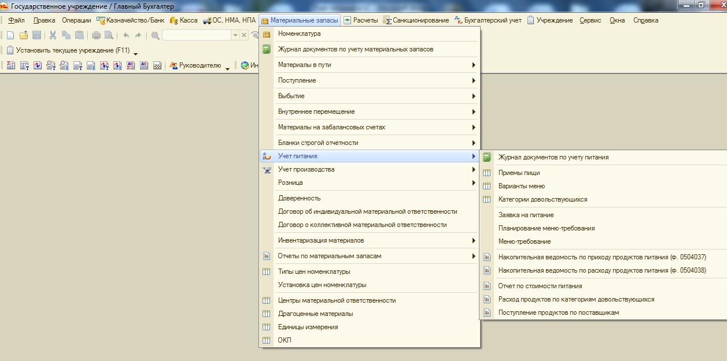The image size is (727, 361).
Task: Open the Приемы пищи catalog
Action: click(x=519, y=173)
